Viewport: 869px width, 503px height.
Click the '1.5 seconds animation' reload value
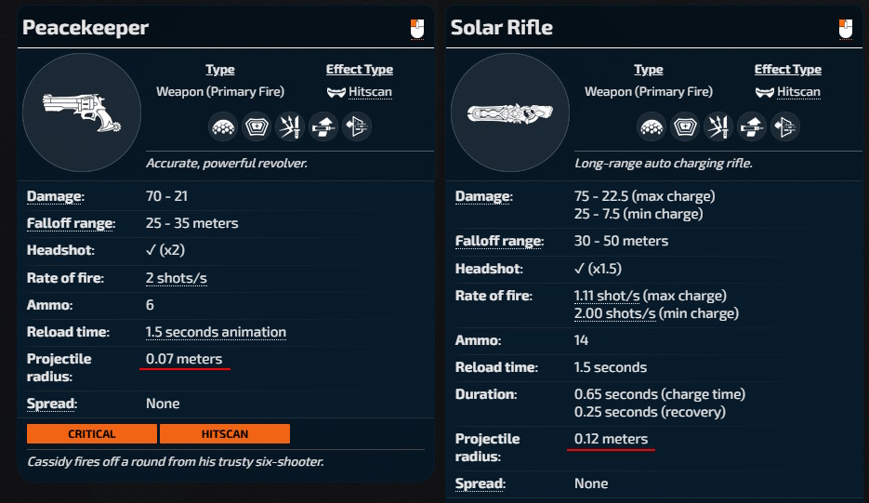(x=217, y=332)
